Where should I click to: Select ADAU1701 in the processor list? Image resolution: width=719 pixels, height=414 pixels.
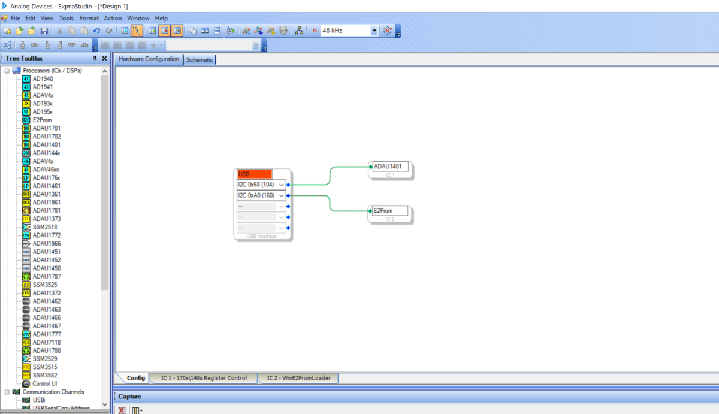click(46, 128)
